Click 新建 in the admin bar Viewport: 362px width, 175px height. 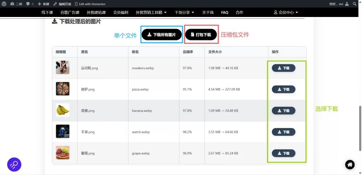pos(43,4)
